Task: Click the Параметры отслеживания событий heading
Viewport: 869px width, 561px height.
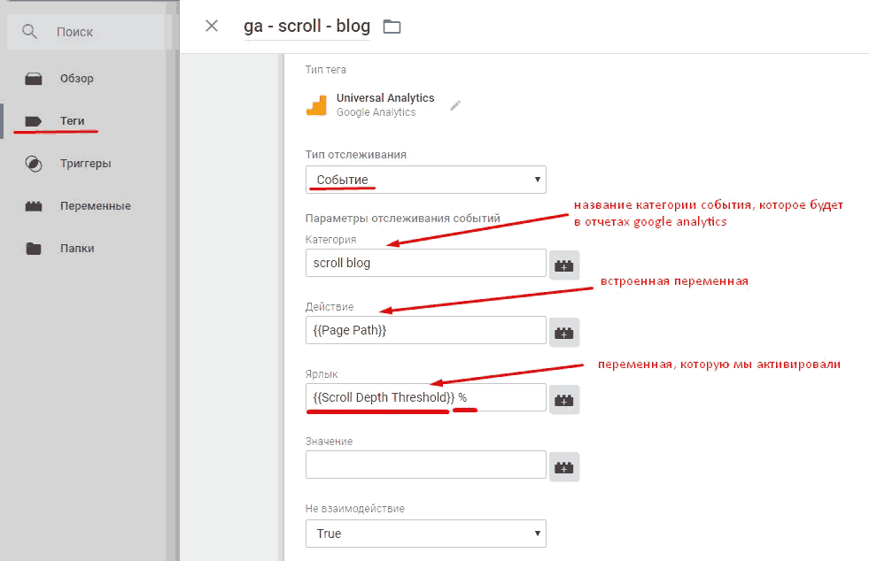Action: 402,219
